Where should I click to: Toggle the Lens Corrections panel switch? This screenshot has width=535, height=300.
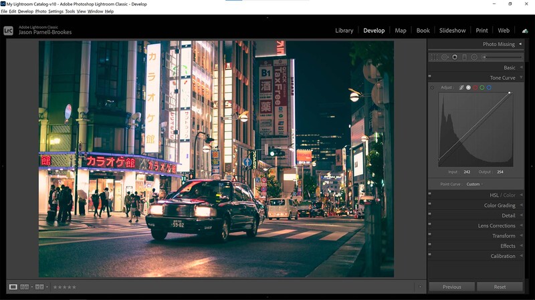click(x=429, y=224)
